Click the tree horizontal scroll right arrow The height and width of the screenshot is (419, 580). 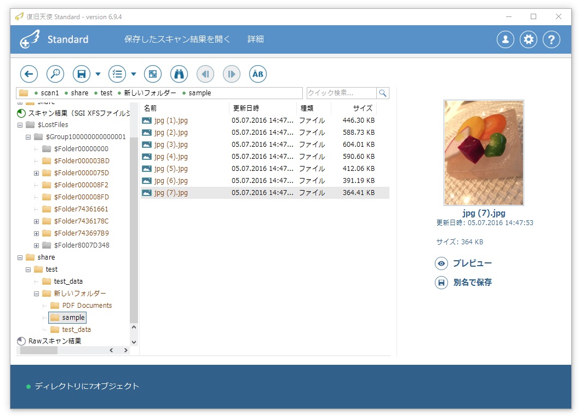pos(126,350)
